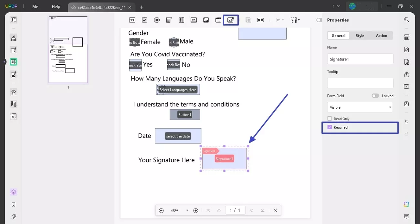Click the duplicate across pages icon
Image resolution: width=420 pixels, height=224 pixels.
click(x=248, y=20)
